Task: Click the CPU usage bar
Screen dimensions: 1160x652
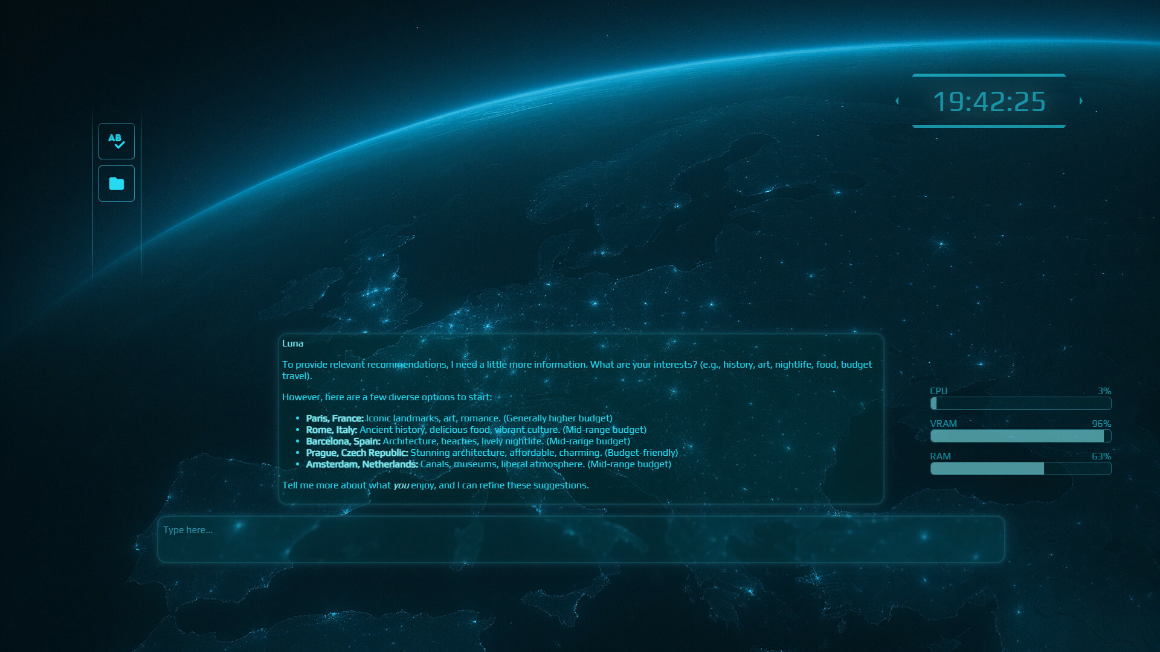Action: [1020, 403]
